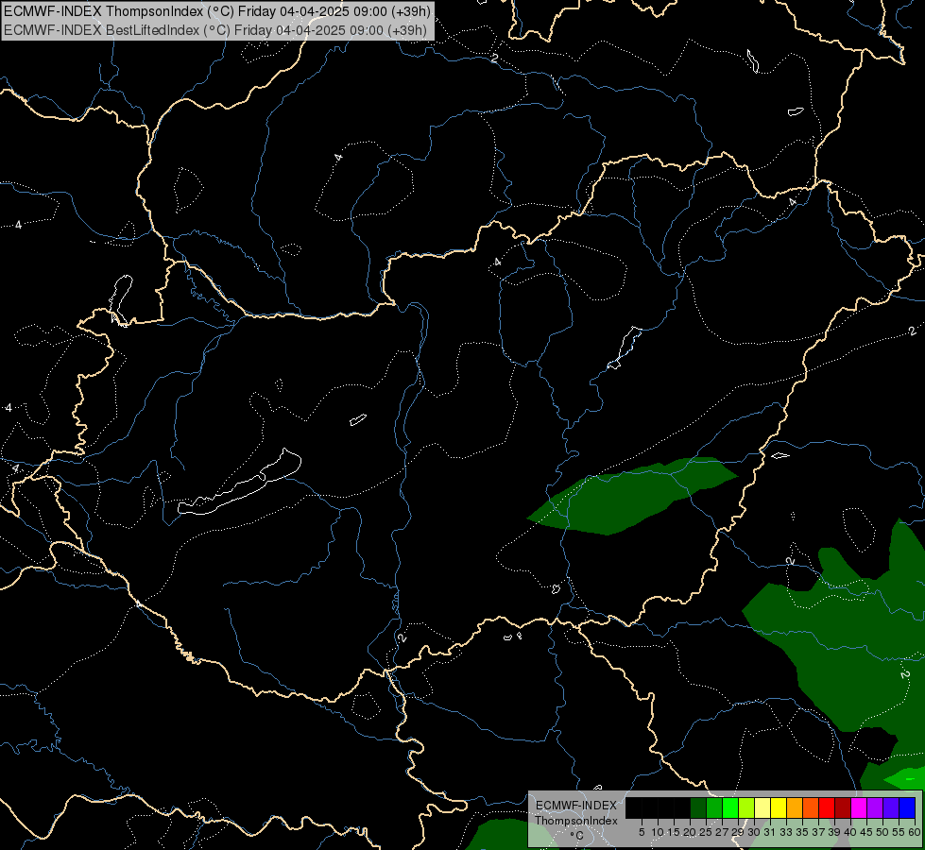The image size is (925, 850).
Task: Select the medium green 25-27 legend swatch
Action: (x=714, y=807)
